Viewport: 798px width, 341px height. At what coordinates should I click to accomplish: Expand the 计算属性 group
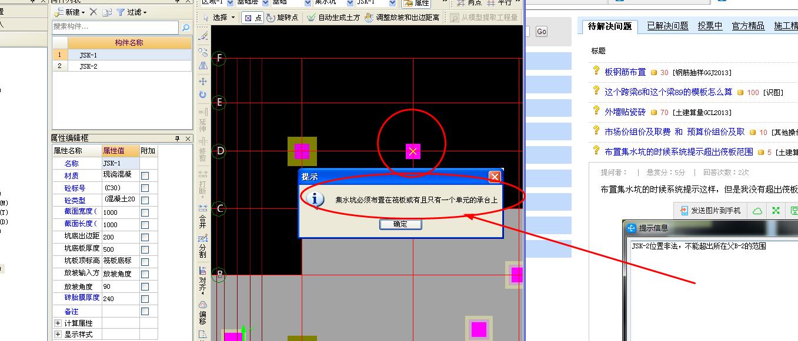pyautogui.click(x=58, y=323)
